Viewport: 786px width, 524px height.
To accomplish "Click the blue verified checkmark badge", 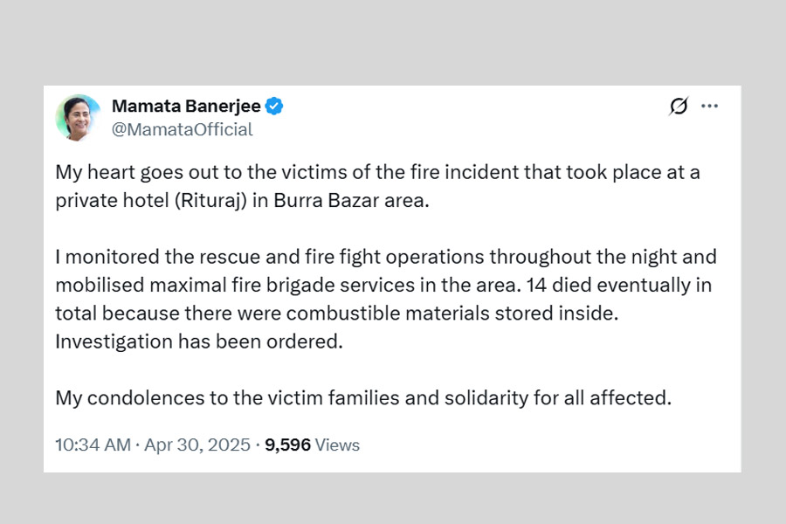I will tap(274, 107).
